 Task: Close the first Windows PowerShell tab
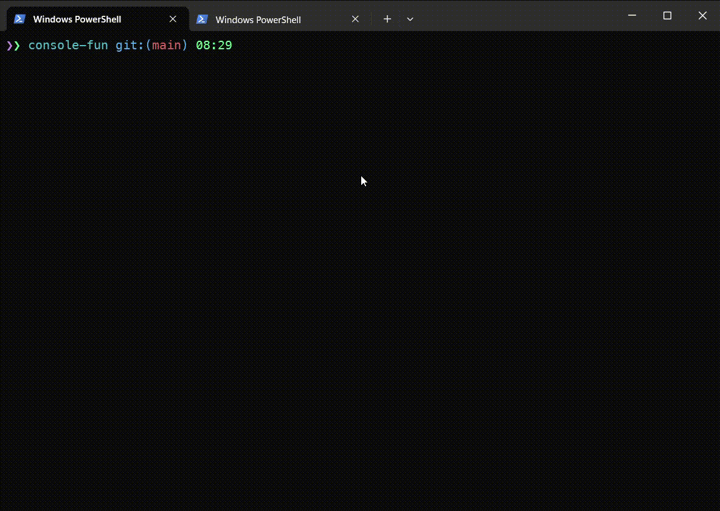coord(173,19)
